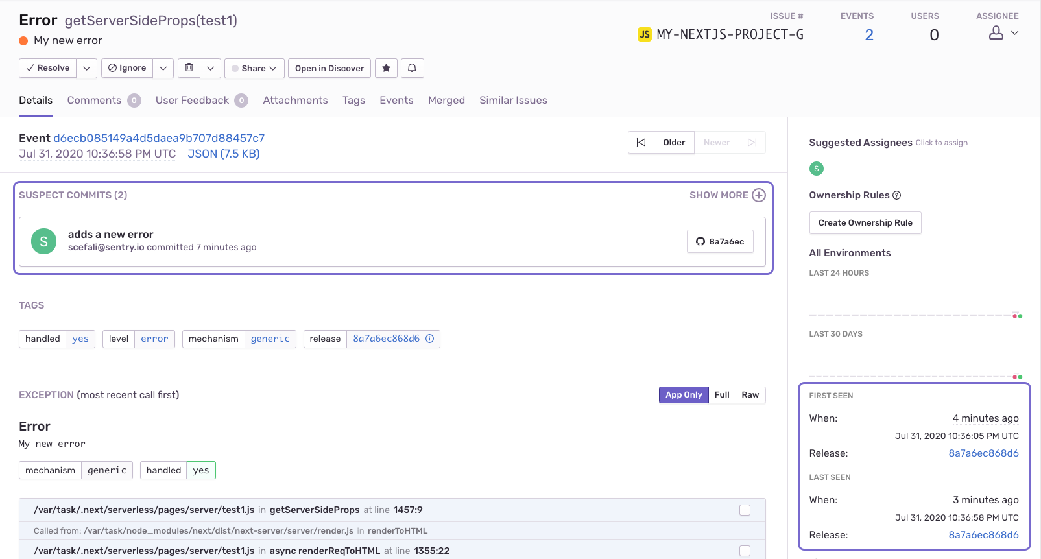The image size is (1041, 559).
Task: Open JSON (7.5 KB) link
Action: [224, 154]
